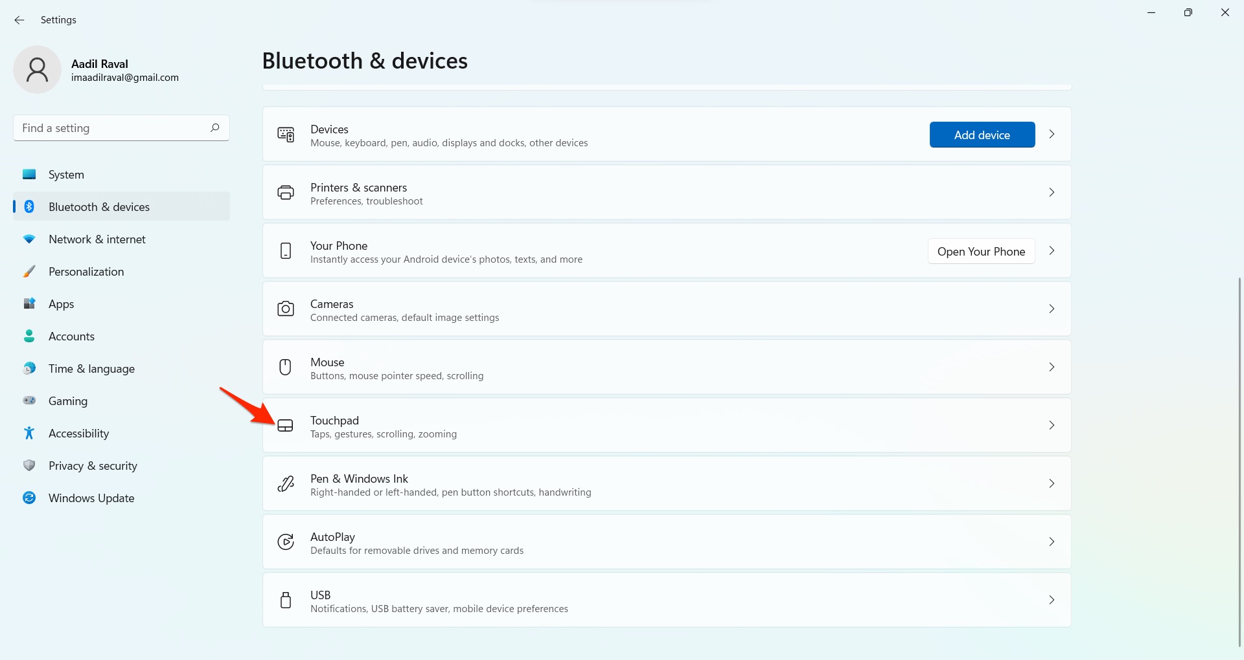Click the Cameras camera icon
The width and height of the screenshot is (1244, 660).
tap(285, 309)
